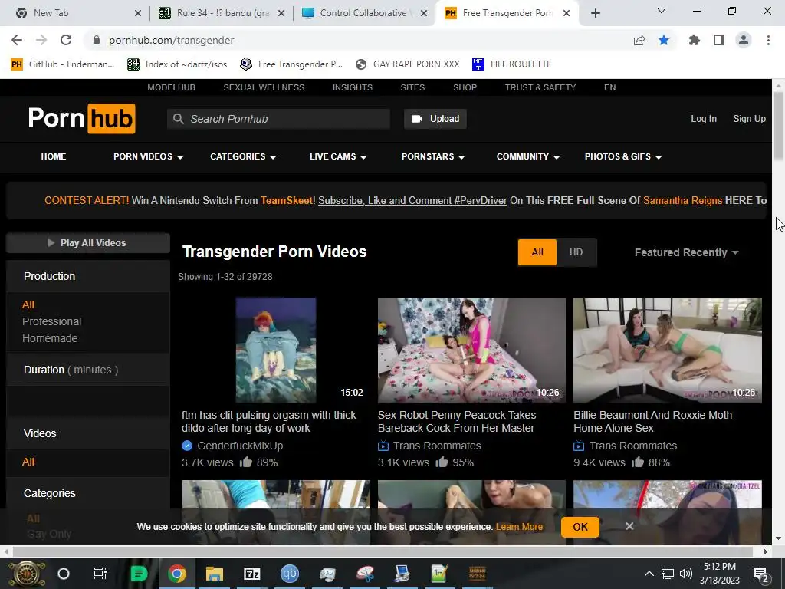Expand the COMMUNITY nav dropdown
The image size is (785, 589).
tap(528, 156)
